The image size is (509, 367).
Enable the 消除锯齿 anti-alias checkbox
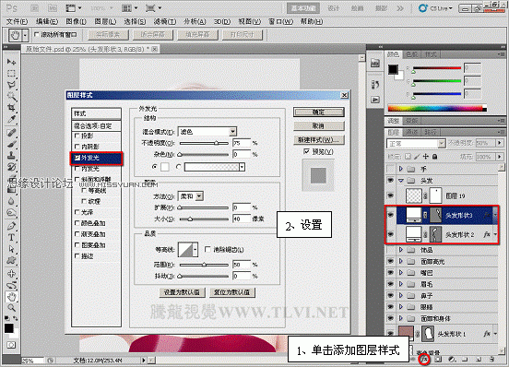point(207,249)
